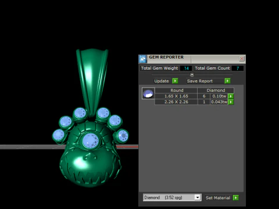Click the Diamond (3.52 spg) combo box
Viewport: 279px width, 209px height.
coord(172,197)
